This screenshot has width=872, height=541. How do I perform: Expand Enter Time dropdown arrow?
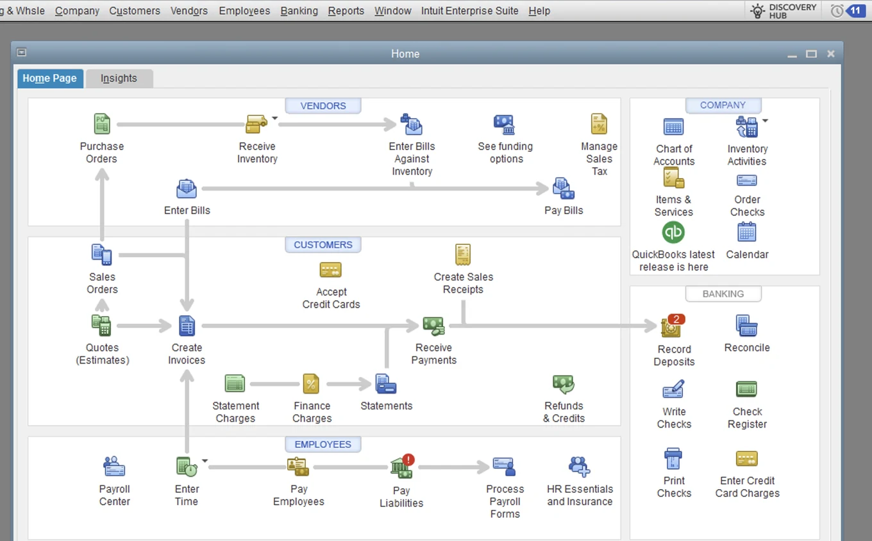pyautogui.click(x=205, y=461)
